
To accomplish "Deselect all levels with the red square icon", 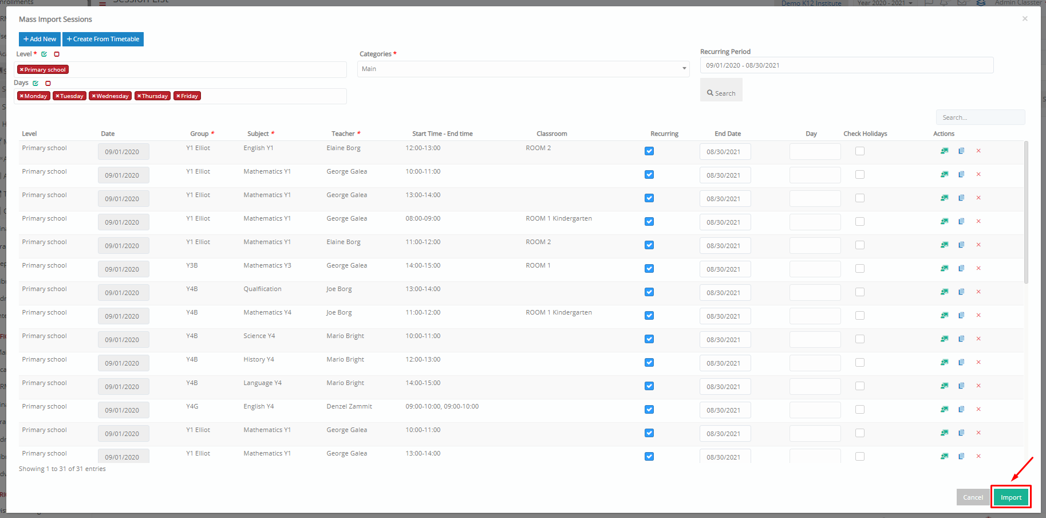I will 57,54.
